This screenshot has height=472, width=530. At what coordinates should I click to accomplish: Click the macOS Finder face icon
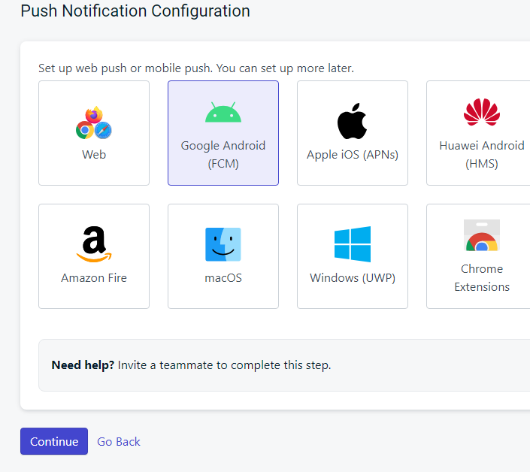[223, 244]
